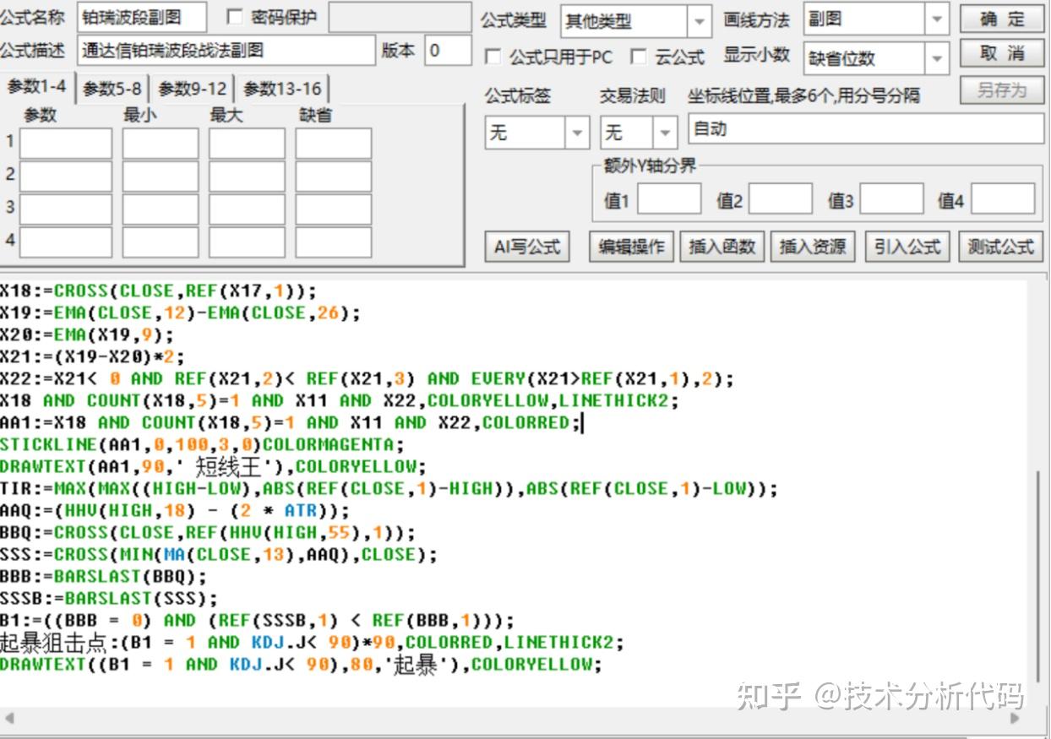The image size is (1051, 739).
Task: Click the code line BBB:=BARSLAST(BBQ)
Action: coord(103,577)
